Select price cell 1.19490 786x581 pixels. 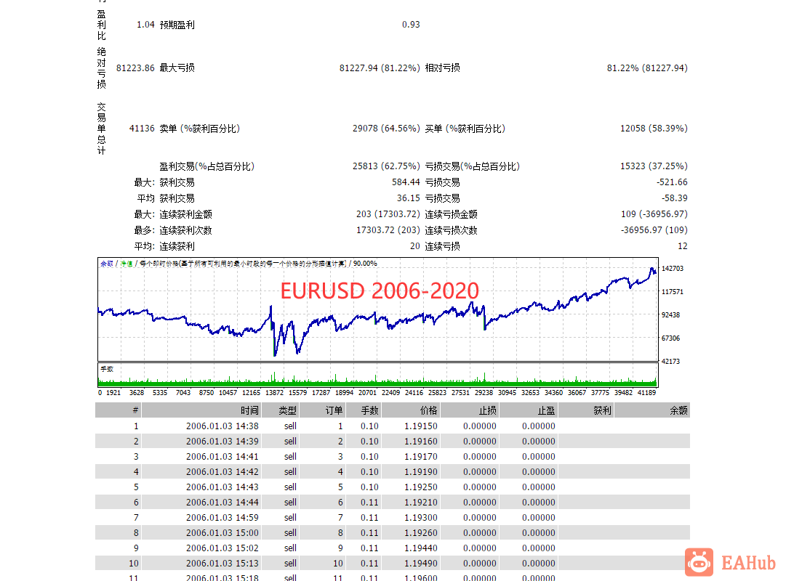420,564
